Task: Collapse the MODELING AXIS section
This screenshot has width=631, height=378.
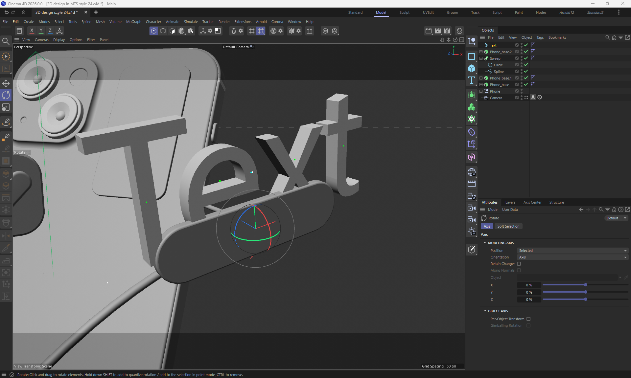Action: point(485,243)
